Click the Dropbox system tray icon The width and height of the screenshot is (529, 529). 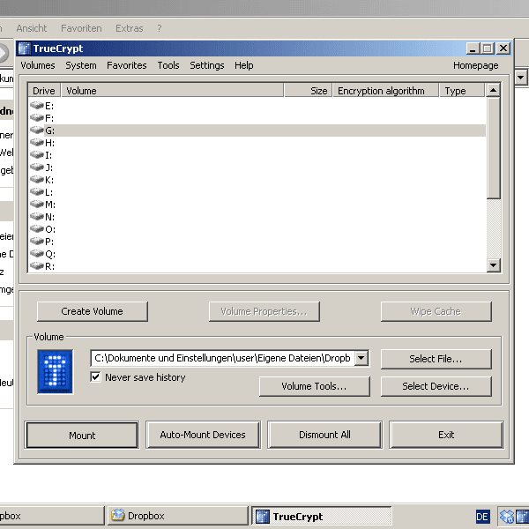[507, 516]
